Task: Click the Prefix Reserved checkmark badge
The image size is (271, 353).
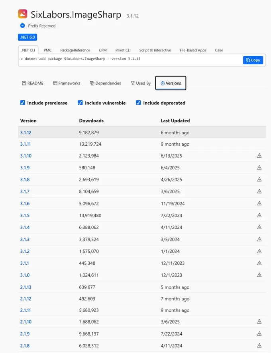Action: click(23, 25)
